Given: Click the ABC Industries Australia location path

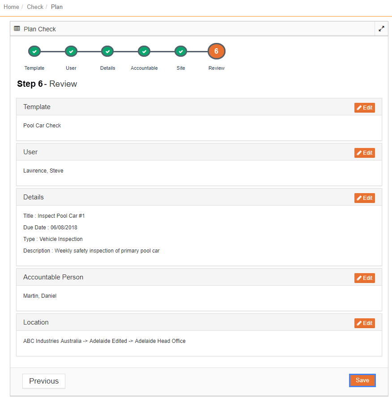Looking at the screenshot, I should point(104,341).
